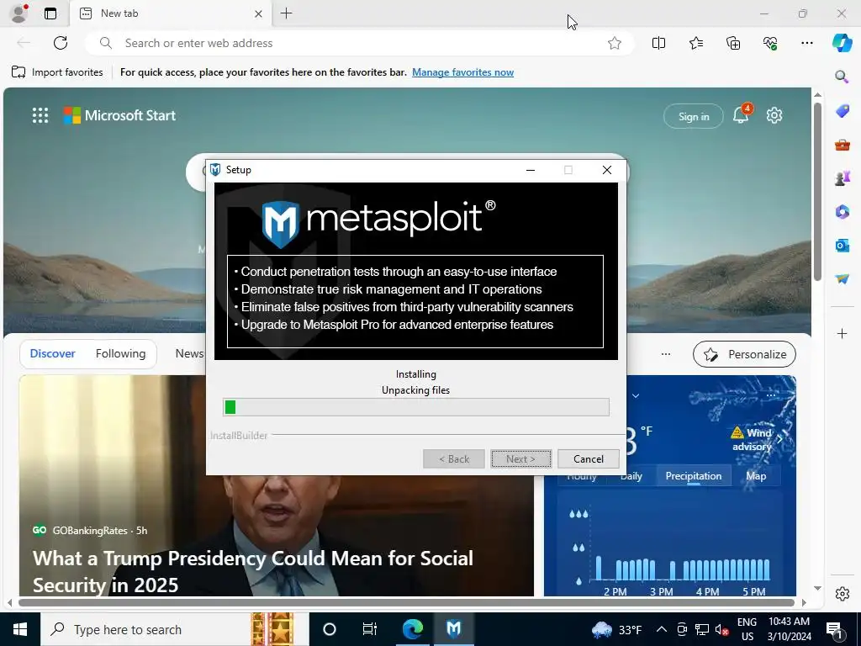Open Microsoft Start page settings gear
Screen dimensions: 861x646
pos(774,115)
